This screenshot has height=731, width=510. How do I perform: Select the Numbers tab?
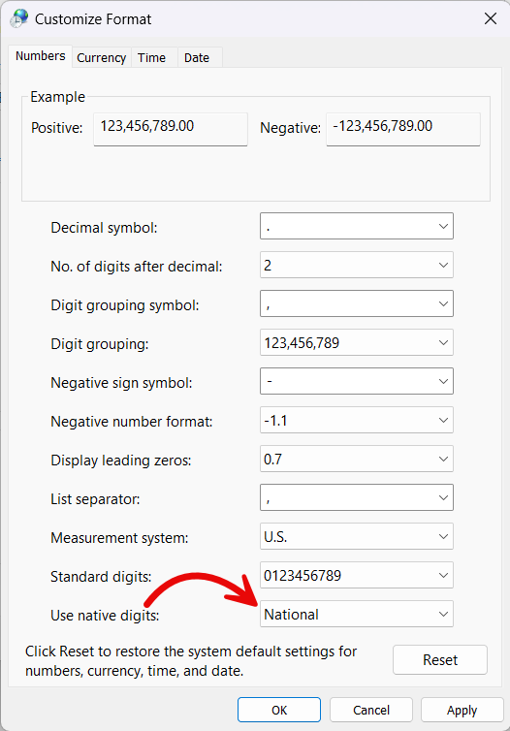coord(41,56)
